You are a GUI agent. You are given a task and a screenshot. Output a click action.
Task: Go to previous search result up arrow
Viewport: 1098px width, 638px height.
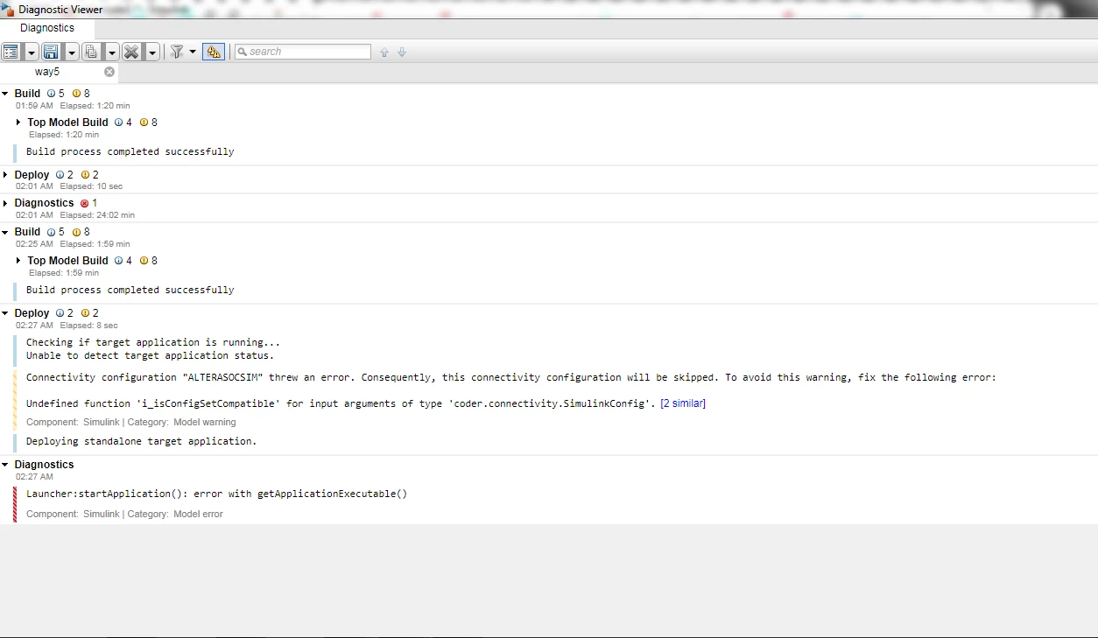[384, 53]
